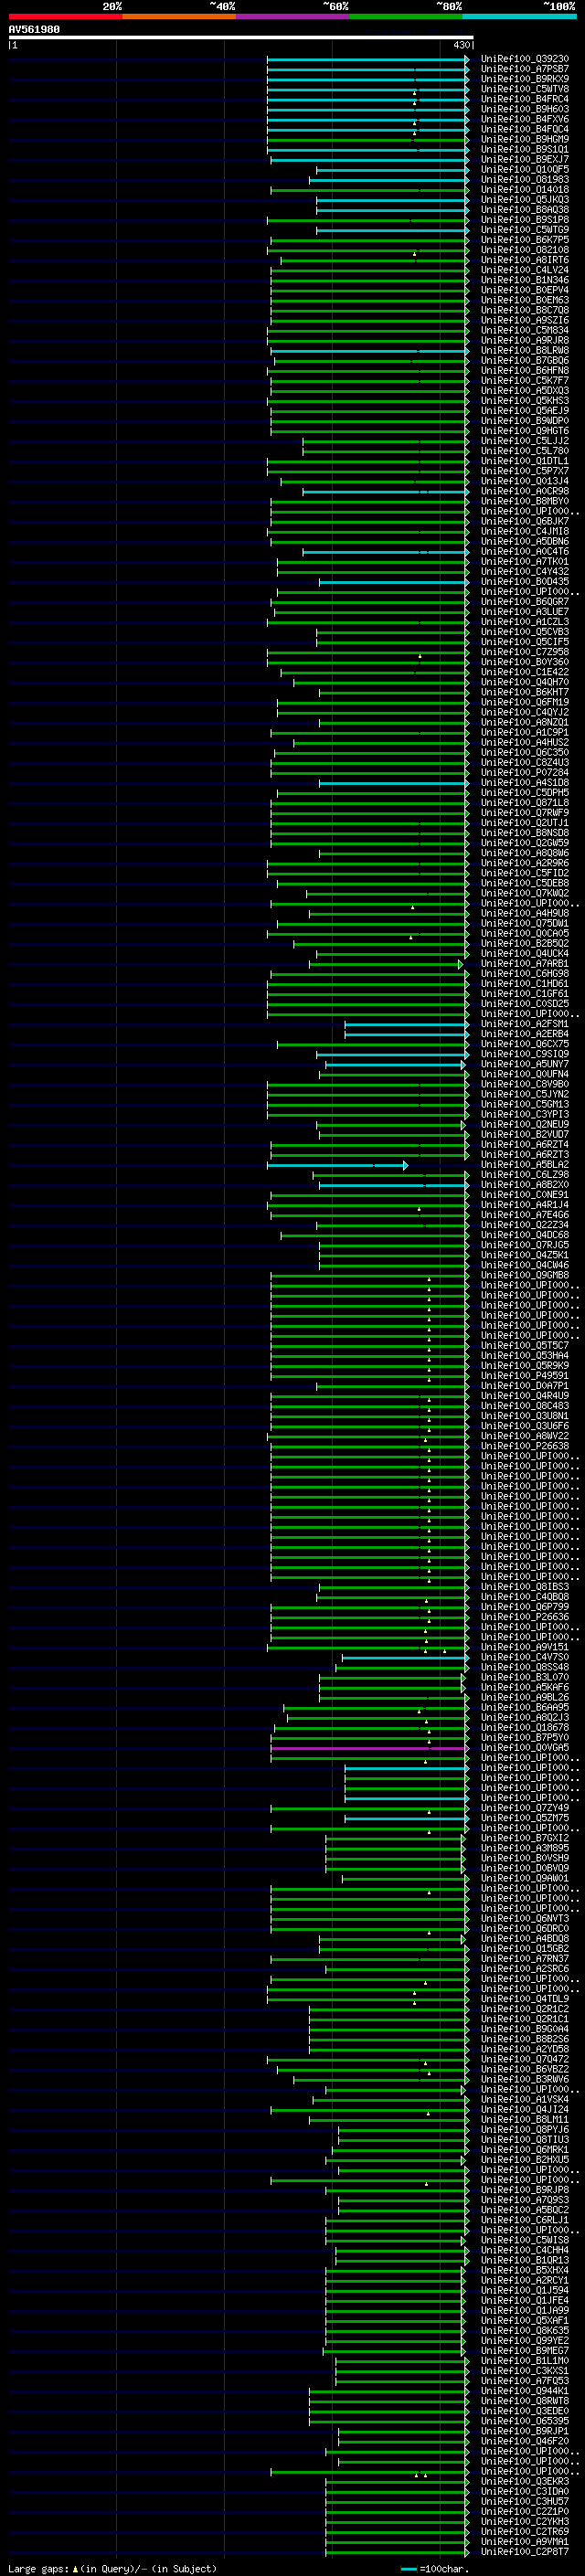
Task: Click the =100char. scale legend
Action: pos(434,2568)
